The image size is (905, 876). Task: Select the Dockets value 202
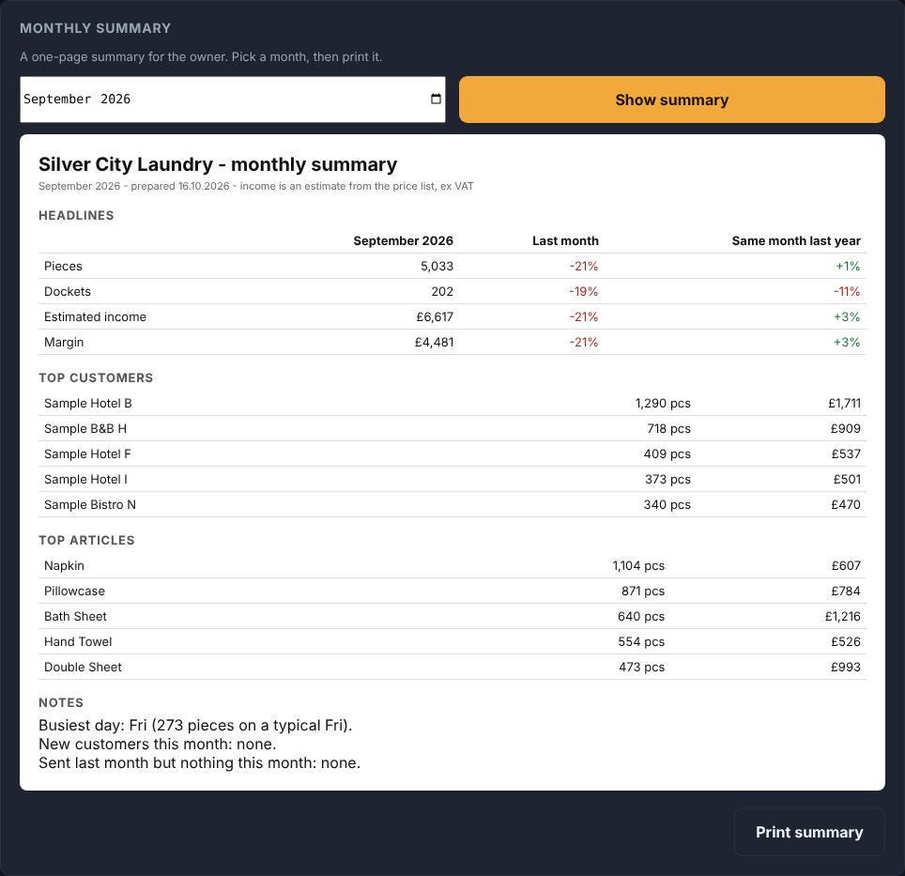click(x=442, y=291)
